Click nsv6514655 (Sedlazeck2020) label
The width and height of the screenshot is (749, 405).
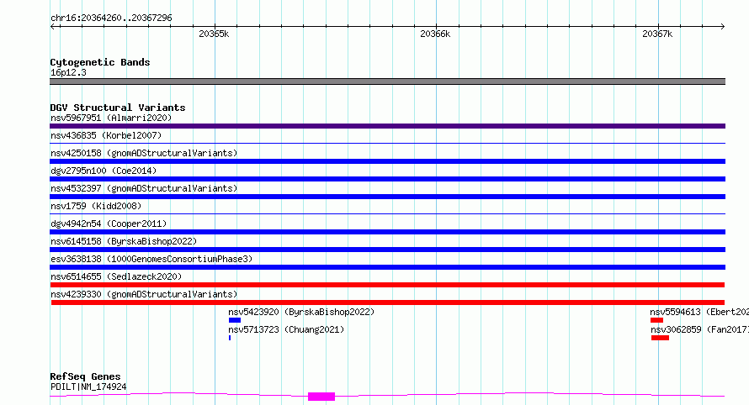[x=116, y=276]
